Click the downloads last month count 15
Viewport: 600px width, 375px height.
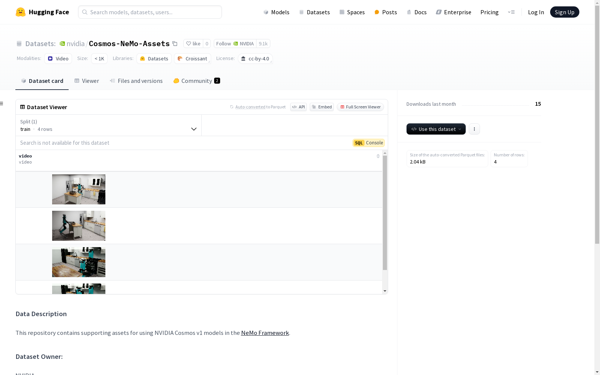[538, 104]
